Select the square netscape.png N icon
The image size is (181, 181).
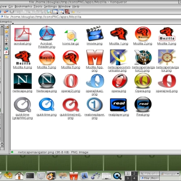point(23,81)
